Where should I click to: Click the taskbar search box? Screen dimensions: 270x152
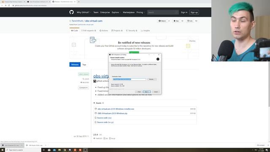(23, 150)
